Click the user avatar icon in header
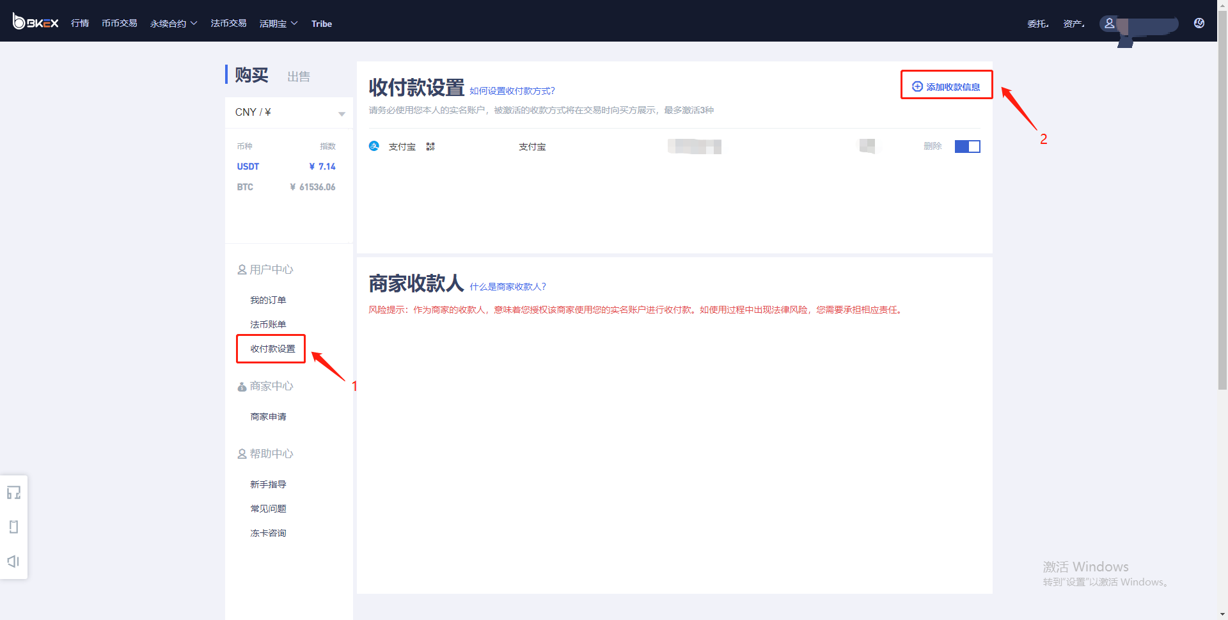This screenshot has width=1228, height=620. [x=1110, y=23]
